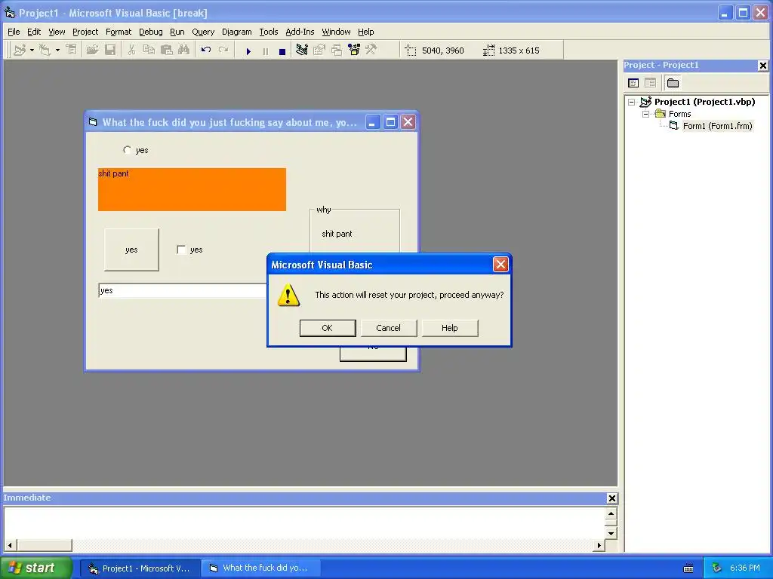Screen dimensions: 773x579
Task: Select the Forms folder in project tree
Action: 680,115
